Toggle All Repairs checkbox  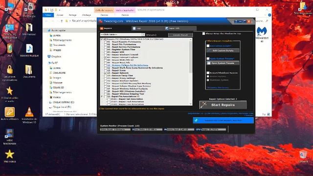point(102,39)
